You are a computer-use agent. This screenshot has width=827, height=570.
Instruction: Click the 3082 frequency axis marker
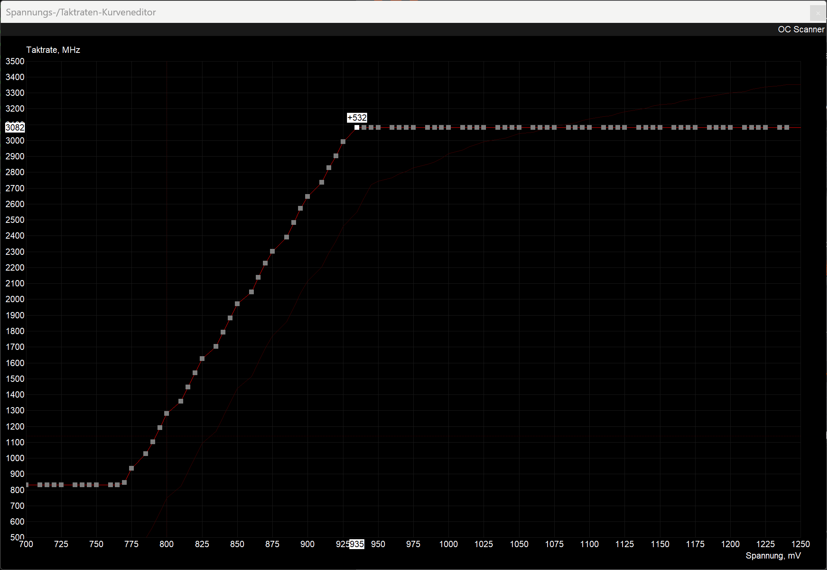15,127
